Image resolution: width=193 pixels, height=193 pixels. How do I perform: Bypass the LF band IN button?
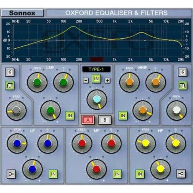[x=53, y=174]
